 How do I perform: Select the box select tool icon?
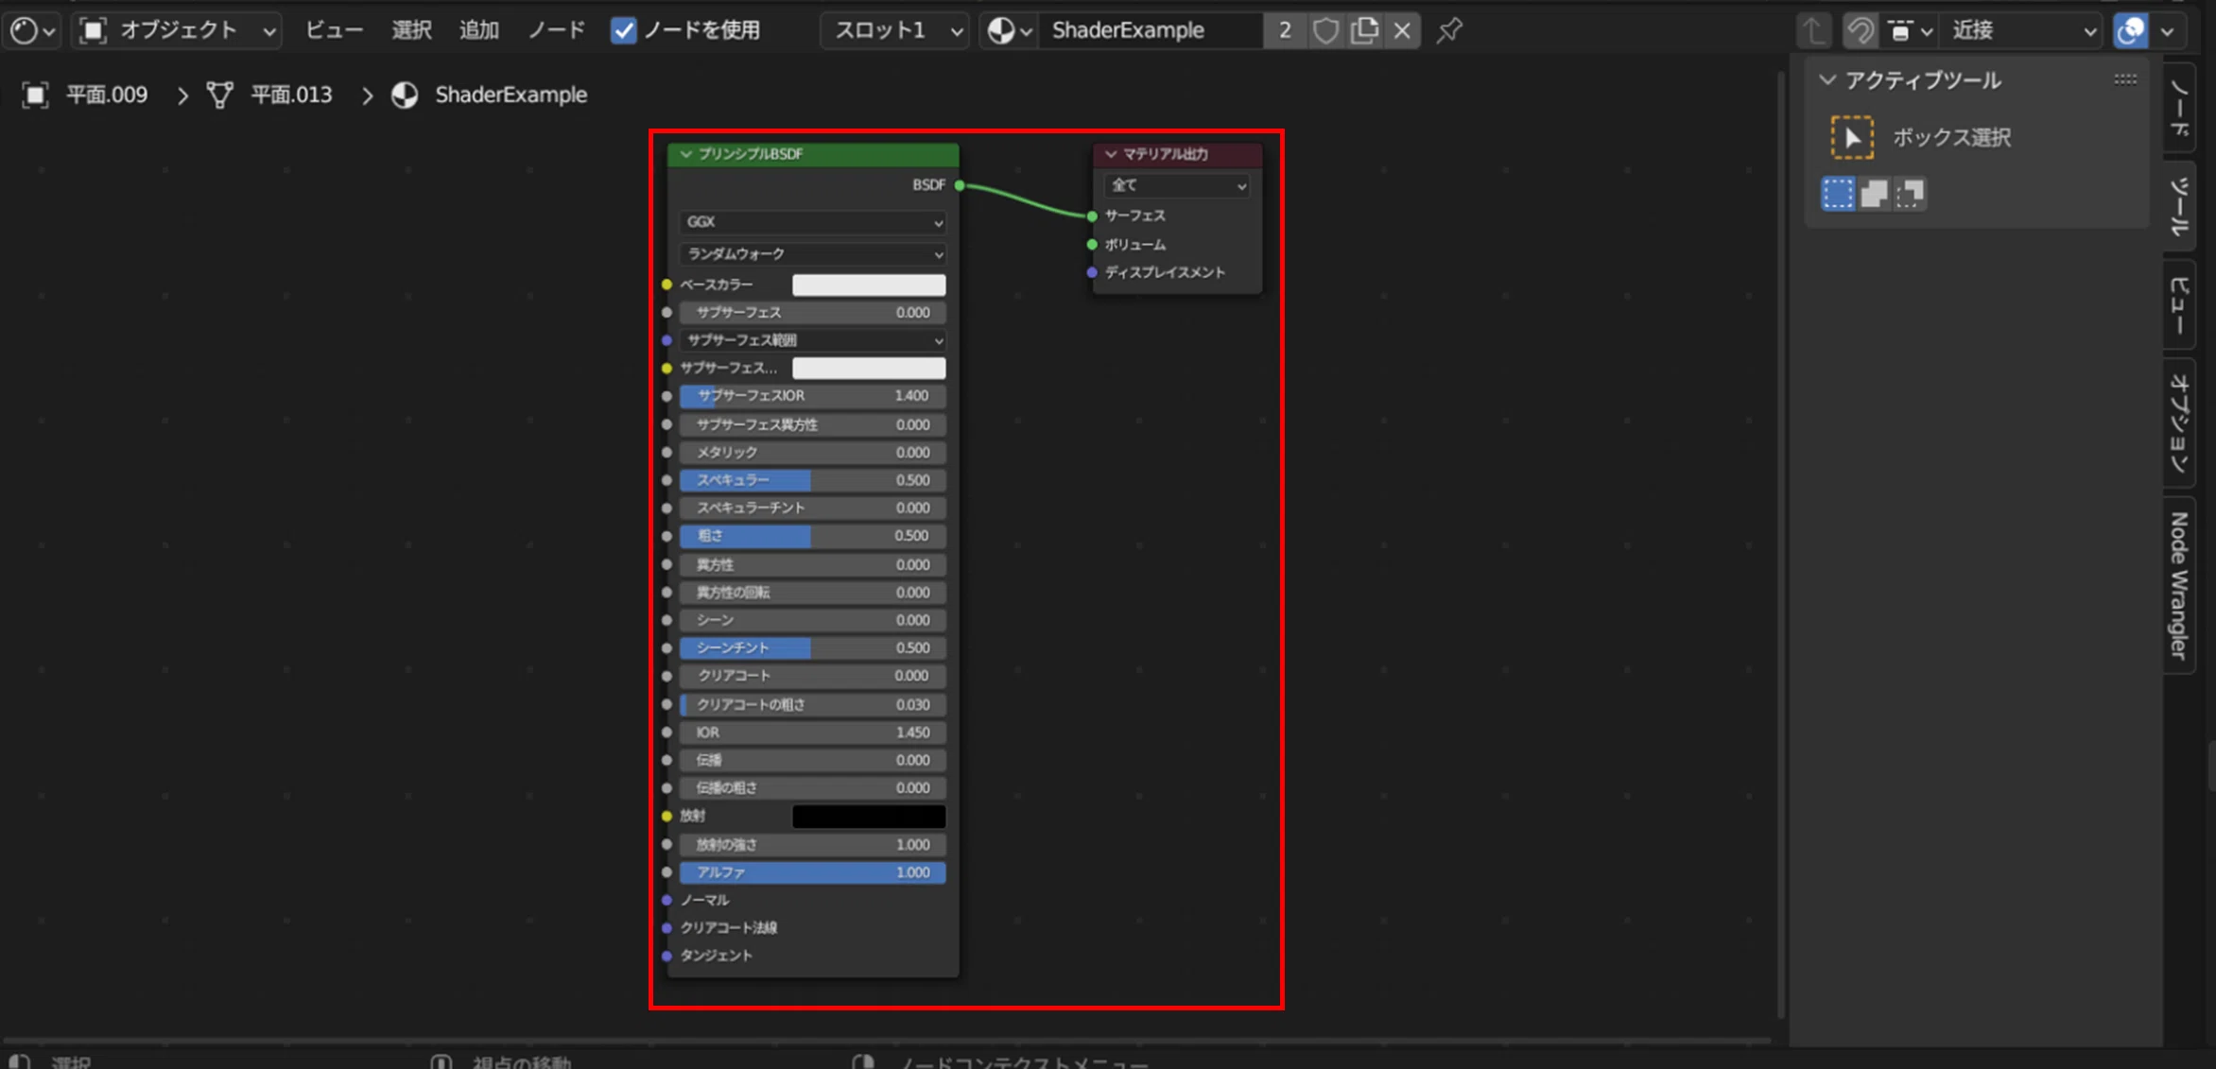[1851, 137]
